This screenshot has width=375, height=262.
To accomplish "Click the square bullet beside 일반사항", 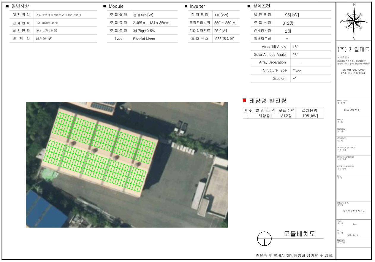I will click(7, 6).
